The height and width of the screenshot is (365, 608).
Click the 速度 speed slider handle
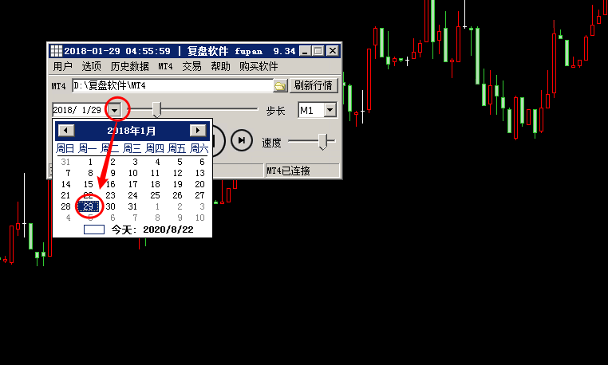(323, 141)
